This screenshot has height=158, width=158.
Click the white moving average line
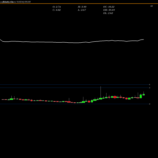pyautogui.click(x=72, y=42)
